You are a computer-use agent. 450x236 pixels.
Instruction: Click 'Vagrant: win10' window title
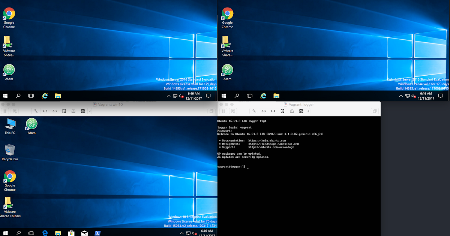[110, 105]
